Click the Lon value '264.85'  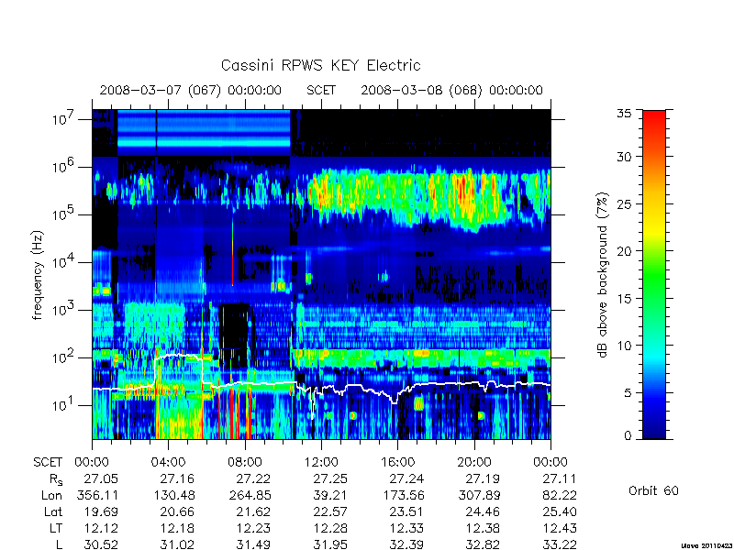250,495
